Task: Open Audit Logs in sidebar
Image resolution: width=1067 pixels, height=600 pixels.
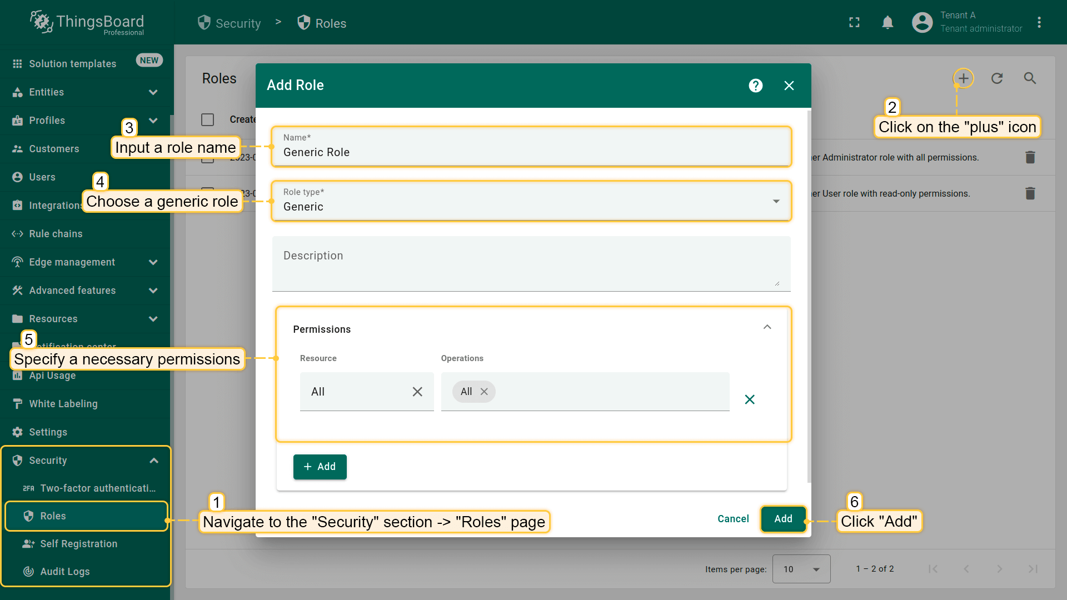Action: pyautogui.click(x=64, y=571)
